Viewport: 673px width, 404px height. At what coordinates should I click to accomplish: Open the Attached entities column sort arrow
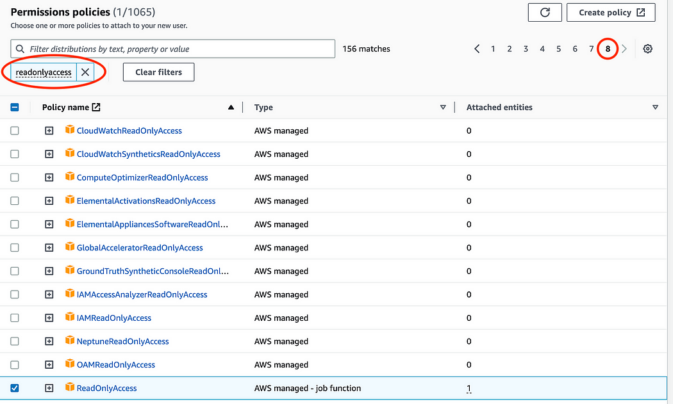pyautogui.click(x=656, y=107)
